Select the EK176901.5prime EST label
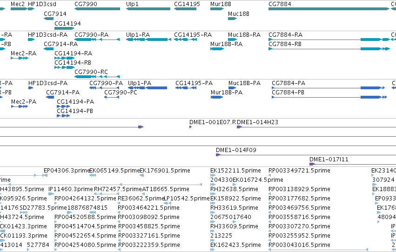 pos(165,171)
